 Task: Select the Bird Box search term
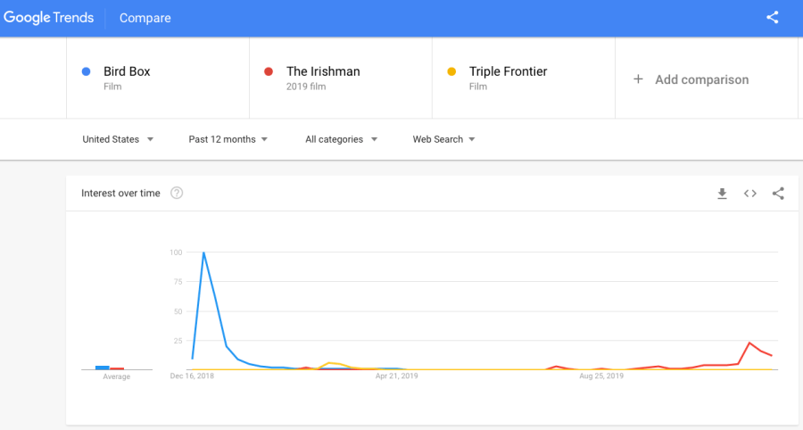(x=127, y=71)
